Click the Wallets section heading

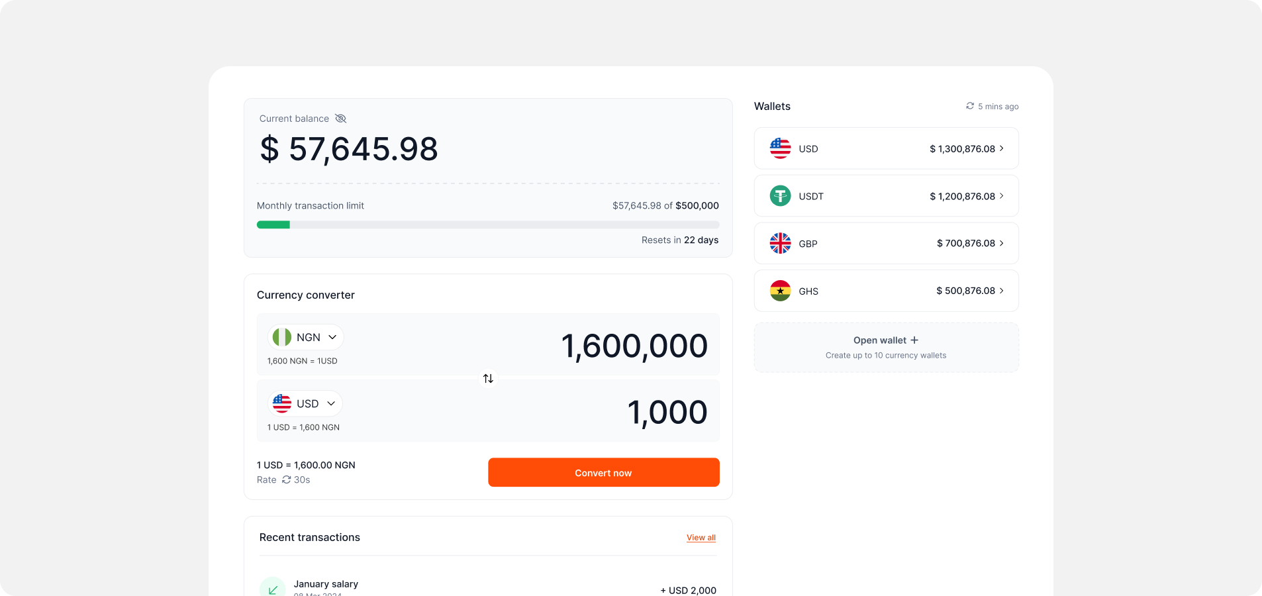(x=772, y=106)
